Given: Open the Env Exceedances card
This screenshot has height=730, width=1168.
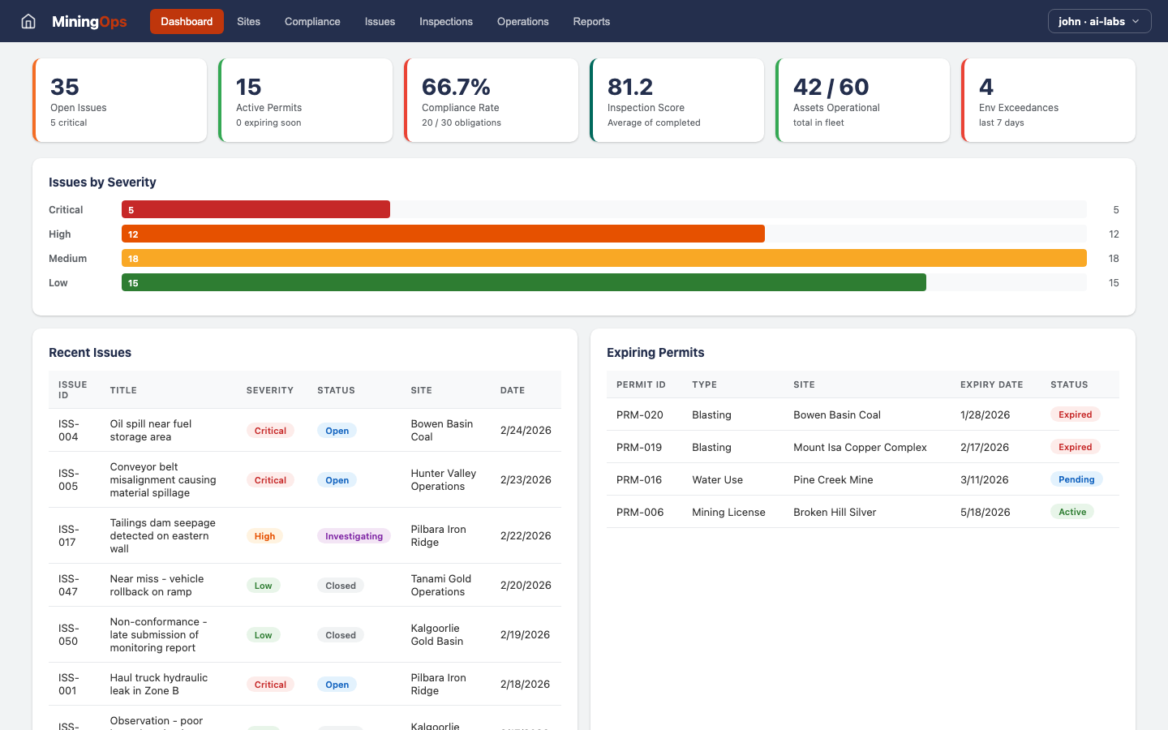Looking at the screenshot, I should (1049, 100).
